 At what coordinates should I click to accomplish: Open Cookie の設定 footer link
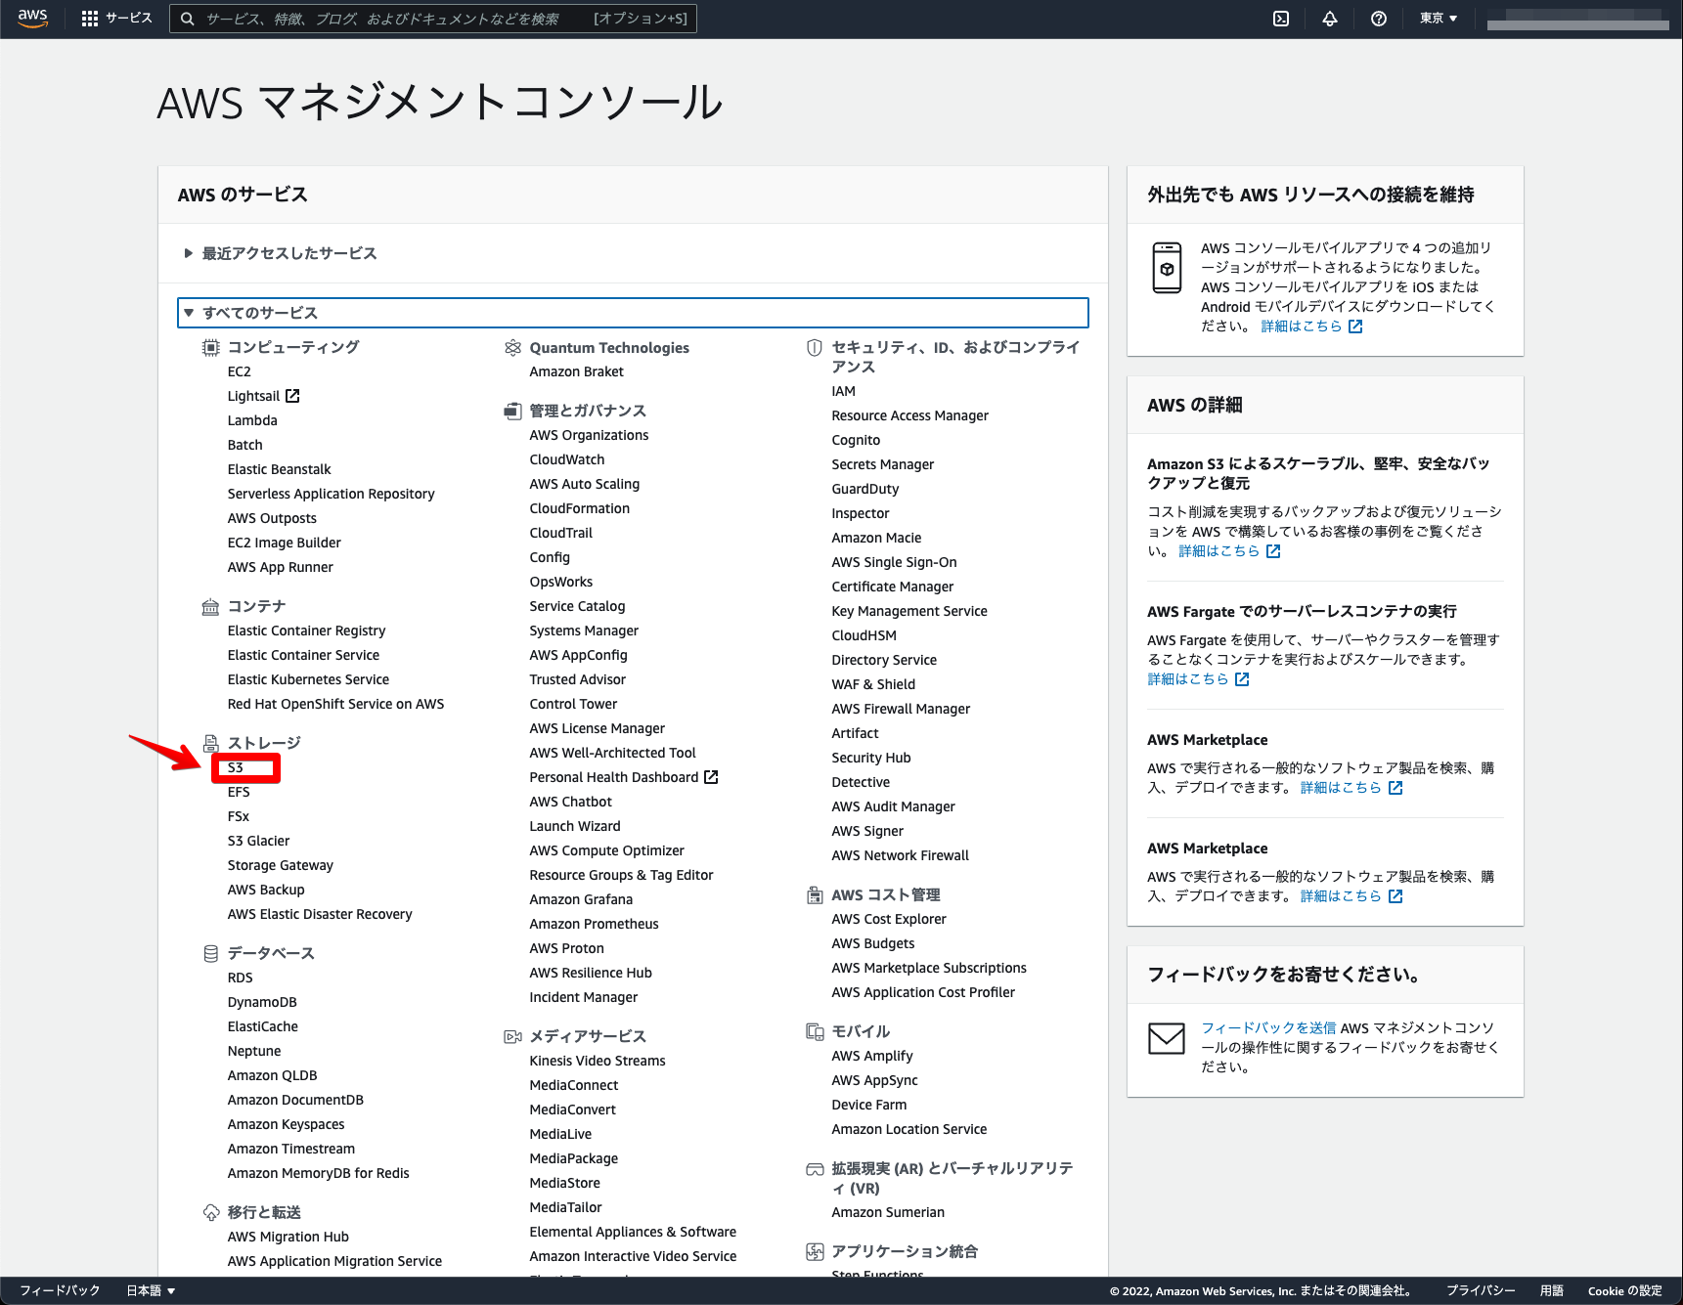tap(1624, 1290)
